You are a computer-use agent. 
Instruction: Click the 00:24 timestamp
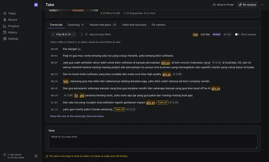point(54,74)
